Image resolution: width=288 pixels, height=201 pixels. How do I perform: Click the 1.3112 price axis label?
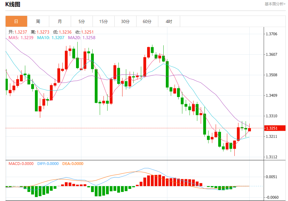point(272,157)
